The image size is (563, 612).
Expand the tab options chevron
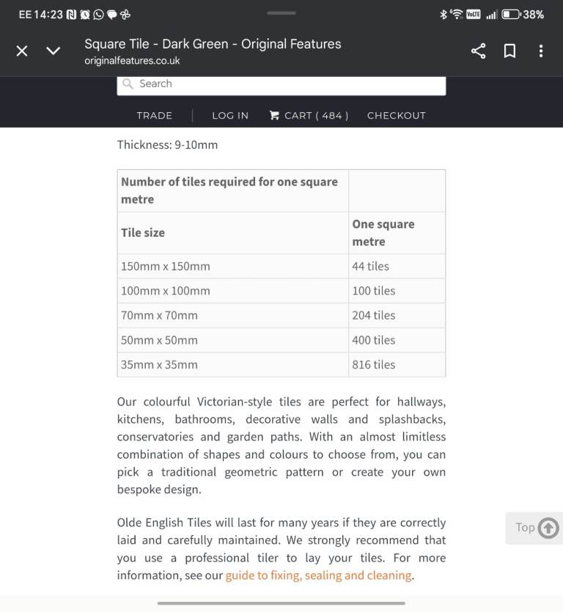point(54,51)
